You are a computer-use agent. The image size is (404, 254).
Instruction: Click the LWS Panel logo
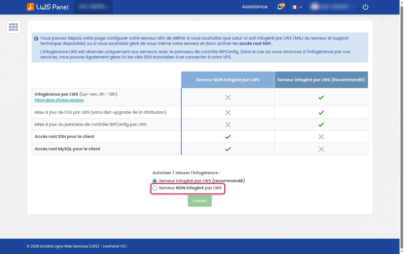tap(48, 7)
